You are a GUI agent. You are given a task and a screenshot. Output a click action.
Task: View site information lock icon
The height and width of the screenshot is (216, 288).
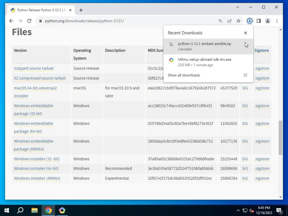[x=40, y=21]
